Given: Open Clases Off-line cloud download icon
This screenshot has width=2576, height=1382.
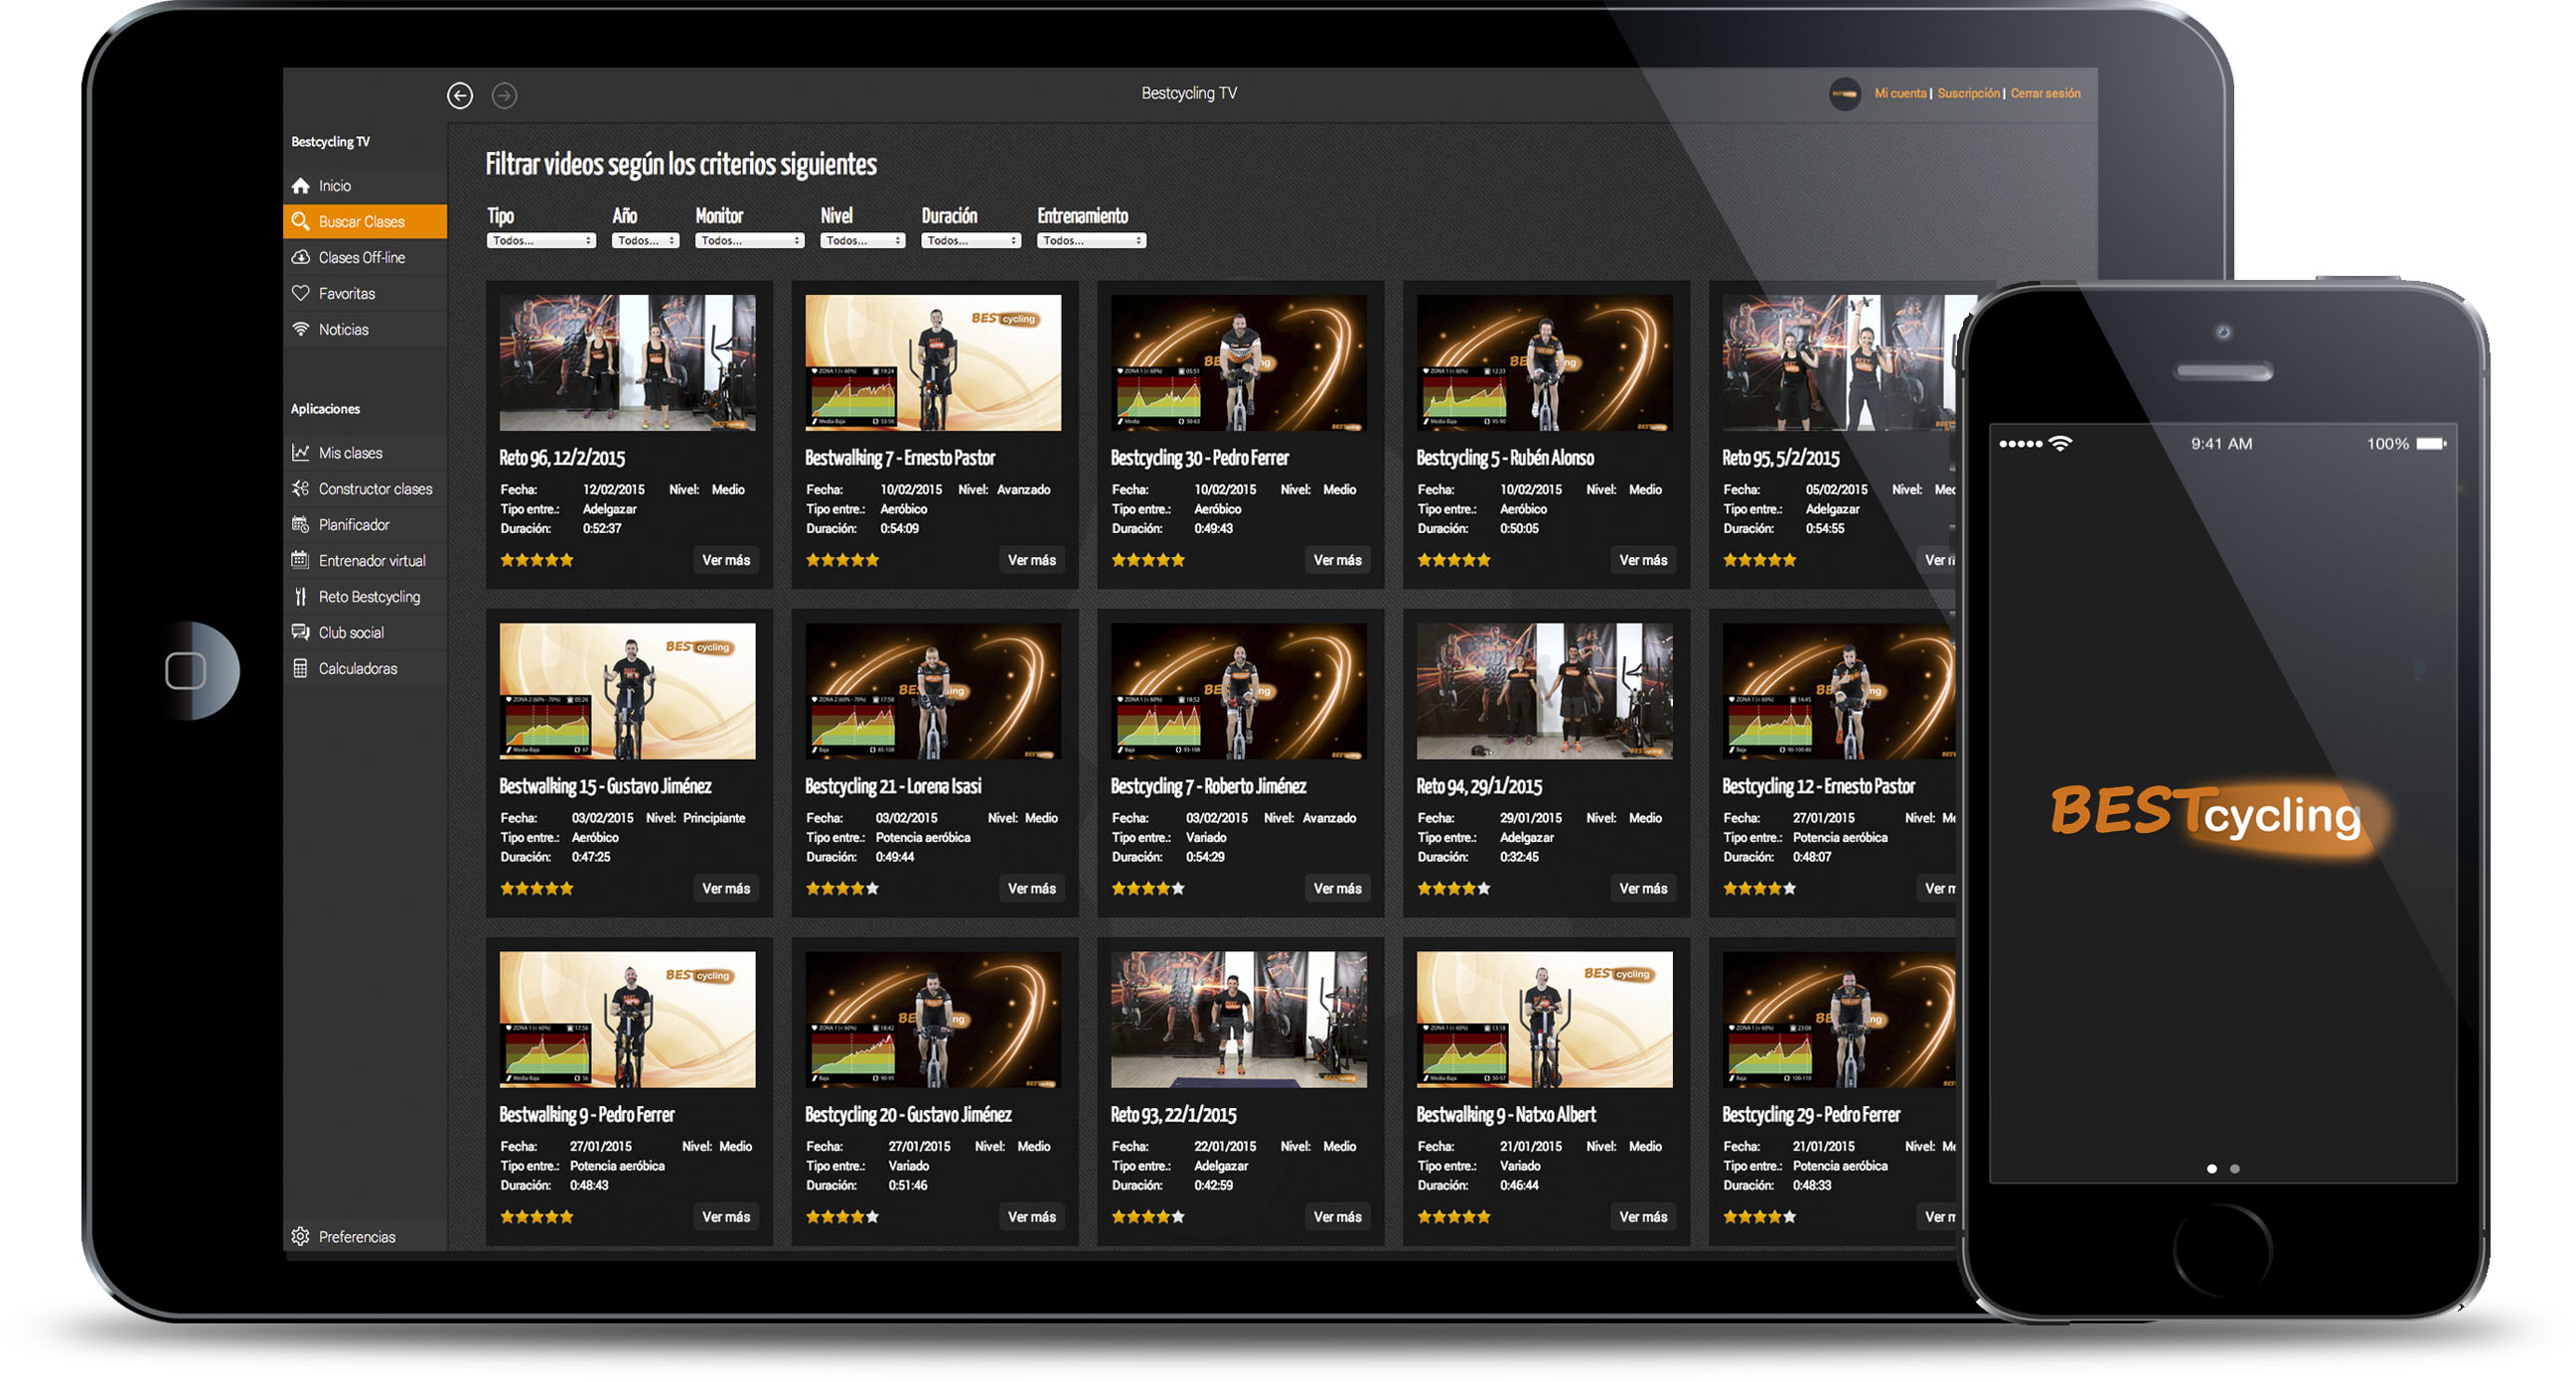Looking at the screenshot, I should pyautogui.click(x=301, y=258).
